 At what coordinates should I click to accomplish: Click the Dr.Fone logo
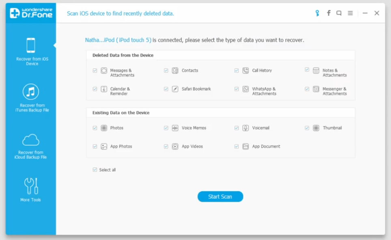point(31,13)
